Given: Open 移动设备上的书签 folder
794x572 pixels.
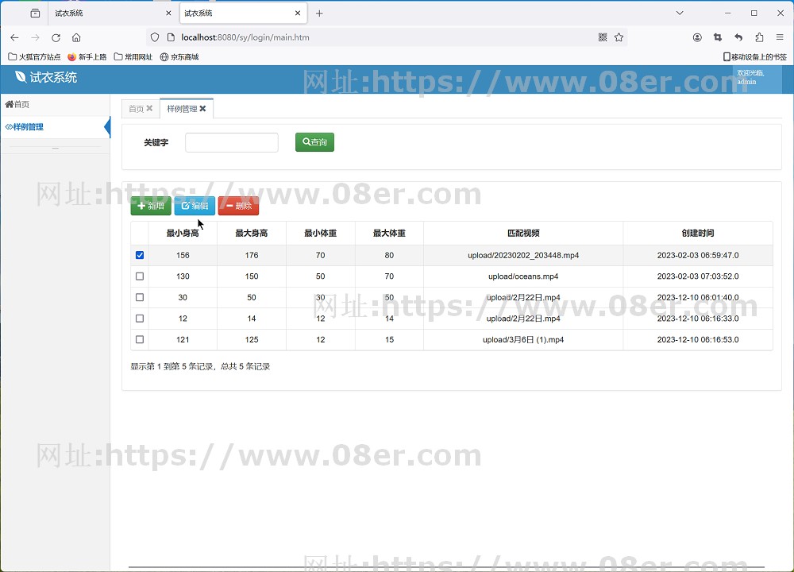Looking at the screenshot, I should point(755,56).
